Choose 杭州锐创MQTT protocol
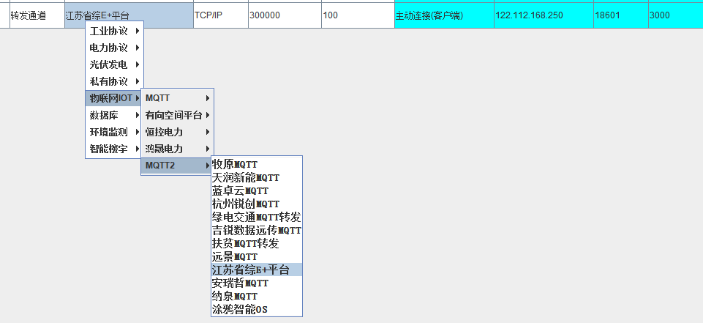Screen dimensions: 703x323 tap(257, 204)
